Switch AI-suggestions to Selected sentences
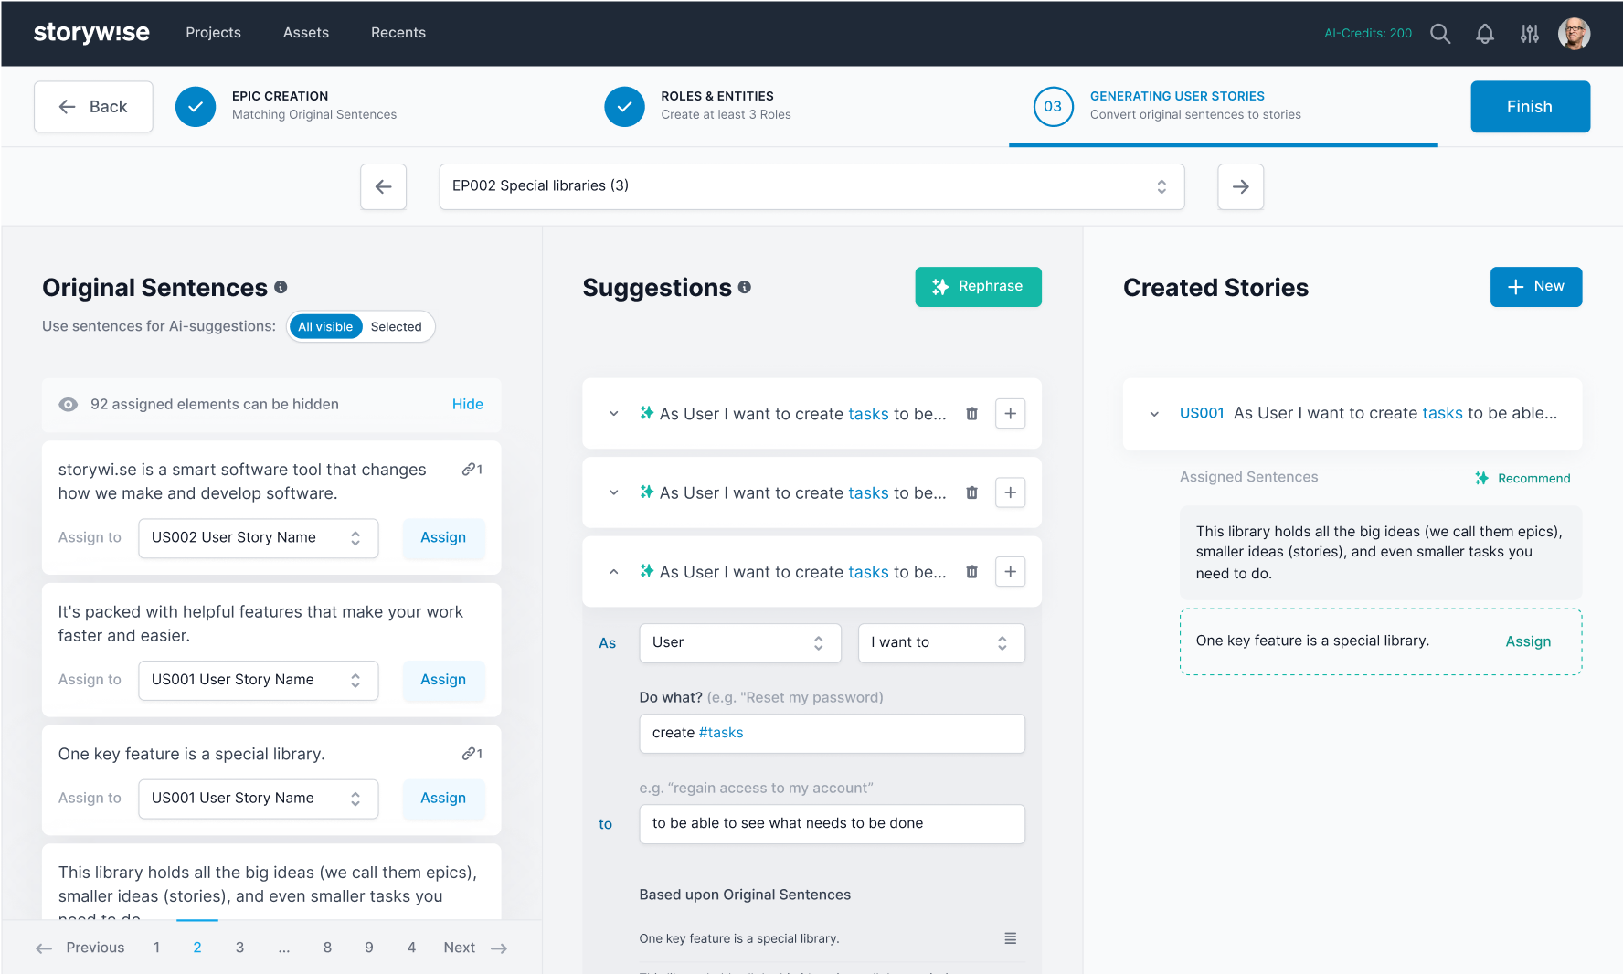This screenshot has height=974, width=1623. tap(396, 327)
